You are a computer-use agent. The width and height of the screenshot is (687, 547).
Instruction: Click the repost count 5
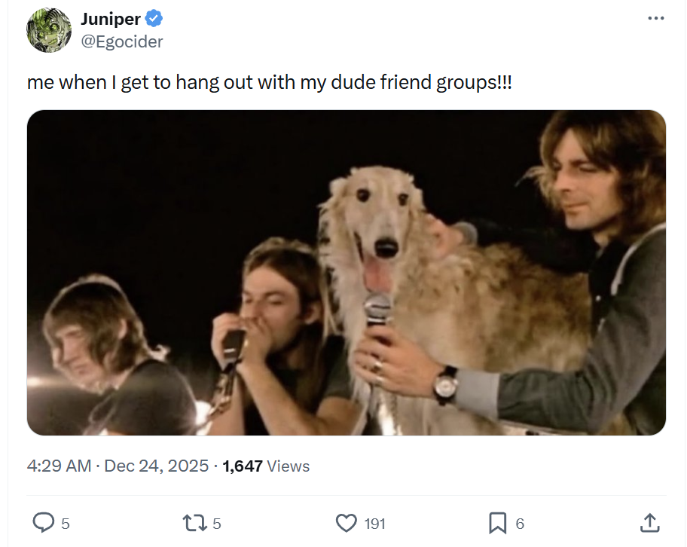216,524
